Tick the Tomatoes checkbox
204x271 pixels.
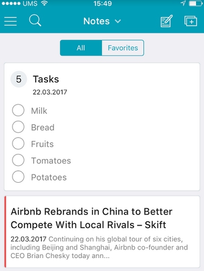coord(18,160)
